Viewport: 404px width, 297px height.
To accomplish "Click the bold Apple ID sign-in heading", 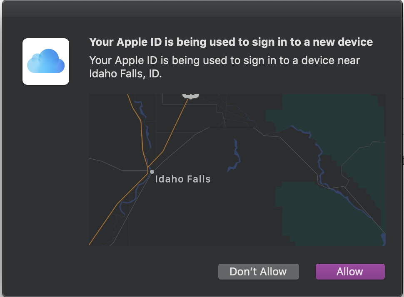I will click(x=231, y=42).
